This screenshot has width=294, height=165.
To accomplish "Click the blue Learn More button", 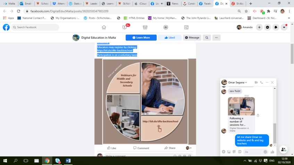I will pyautogui.click(x=141, y=37).
